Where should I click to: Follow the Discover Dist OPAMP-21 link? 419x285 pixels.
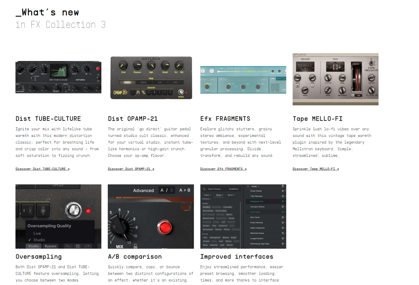pyautogui.click(x=131, y=169)
